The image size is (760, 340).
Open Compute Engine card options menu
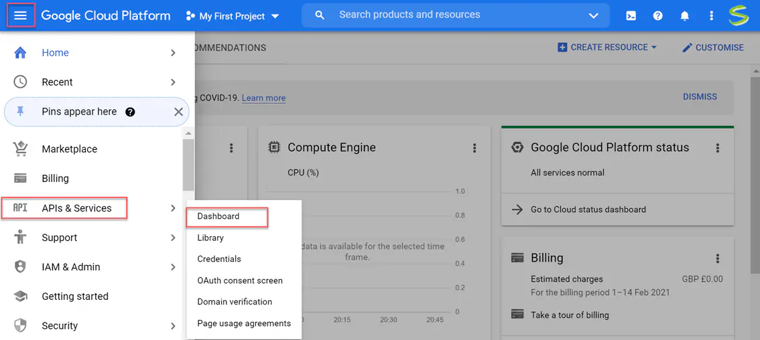tap(474, 148)
